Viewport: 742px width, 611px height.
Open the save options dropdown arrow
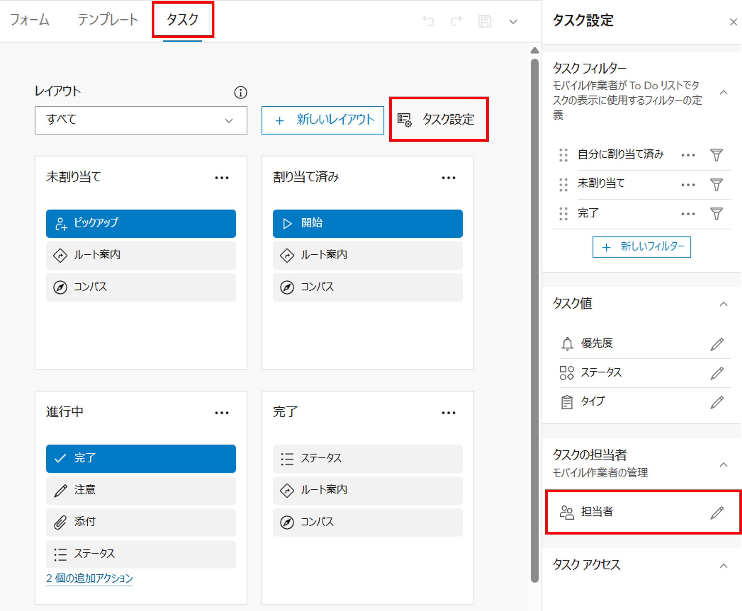(x=513, y=22)
